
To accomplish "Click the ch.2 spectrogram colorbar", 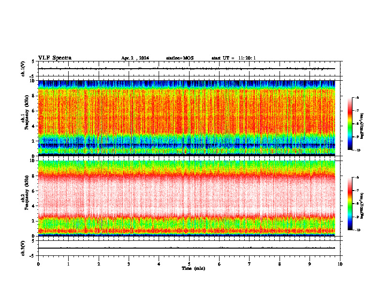I will tap(350, 204).
